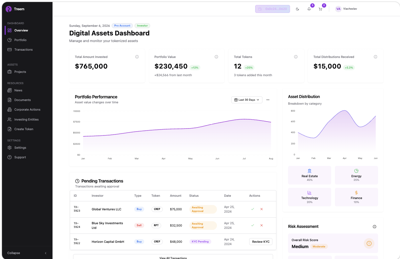Click the Status column header
The height and width of the screenshot is (259, 400).
click(194, 196)
